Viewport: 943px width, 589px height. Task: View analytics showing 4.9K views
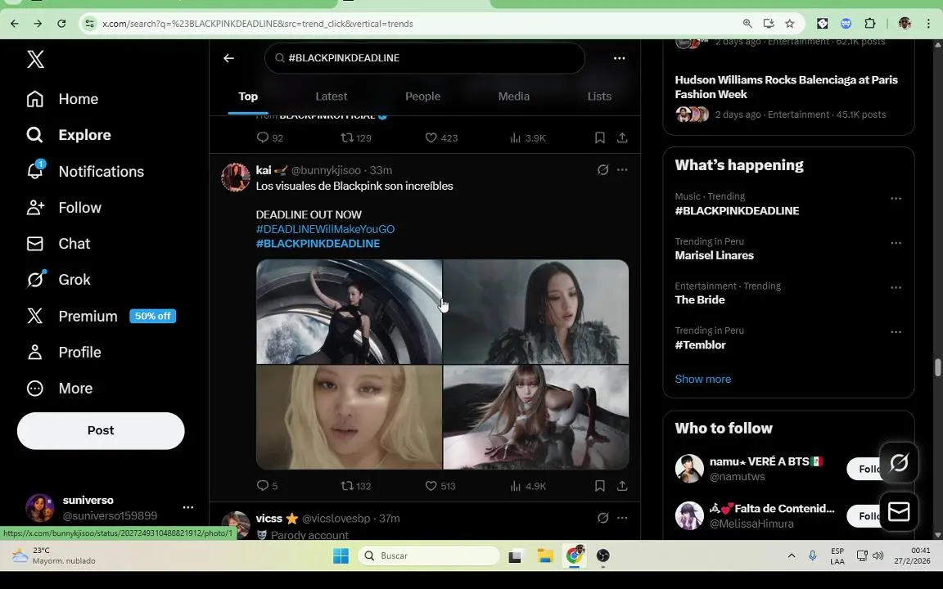tap(527, 486)
